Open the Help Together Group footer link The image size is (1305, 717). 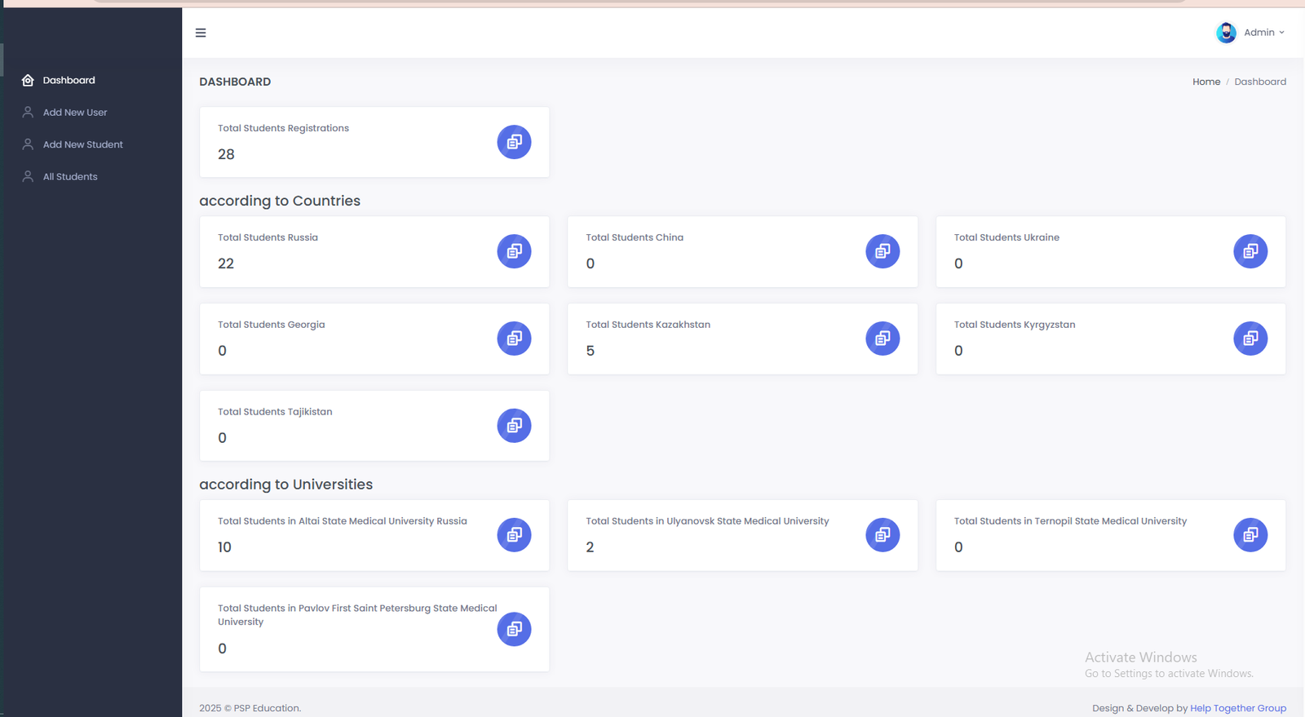click(1238, 708)
